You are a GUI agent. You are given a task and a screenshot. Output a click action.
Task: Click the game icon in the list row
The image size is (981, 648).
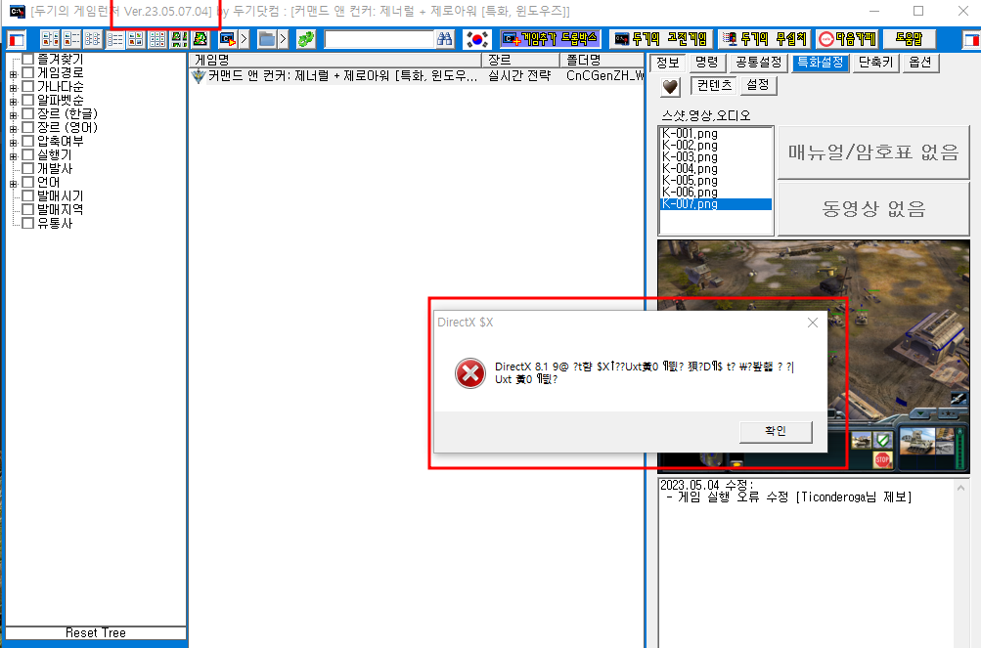[199, 76]
